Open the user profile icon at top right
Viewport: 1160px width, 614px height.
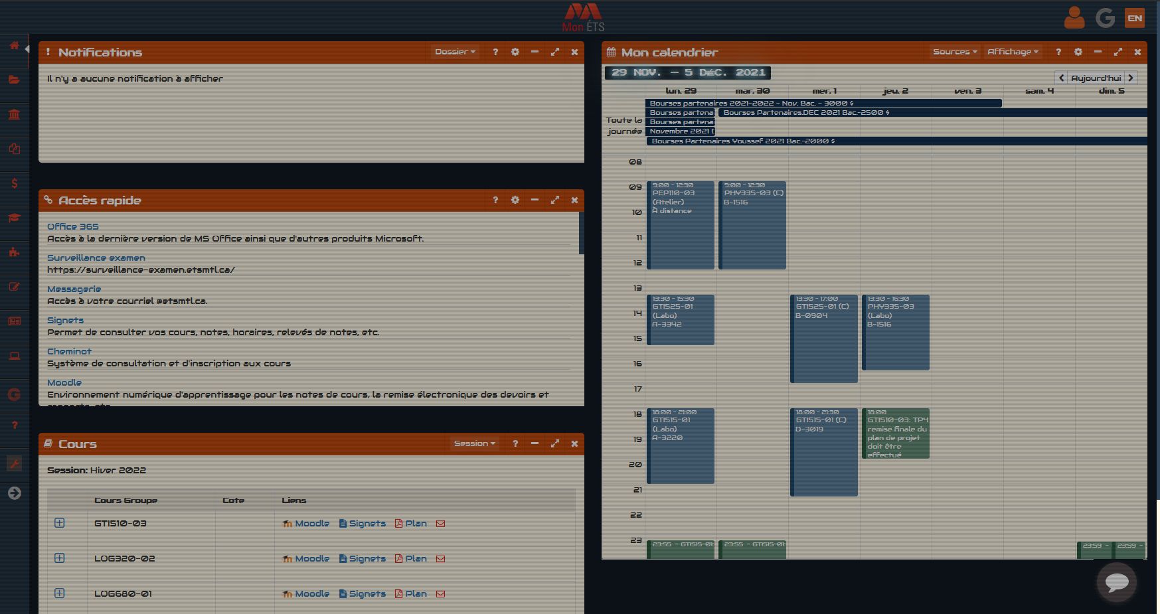click(x=1074, y=18)
